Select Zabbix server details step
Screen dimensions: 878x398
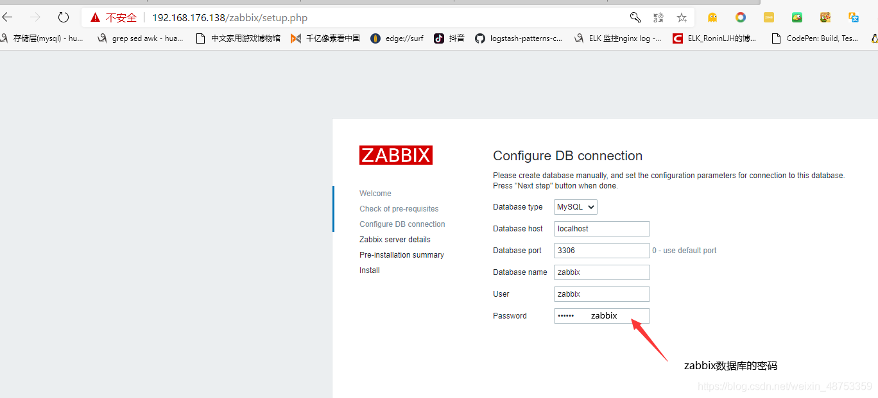click(x=395, y=240)
